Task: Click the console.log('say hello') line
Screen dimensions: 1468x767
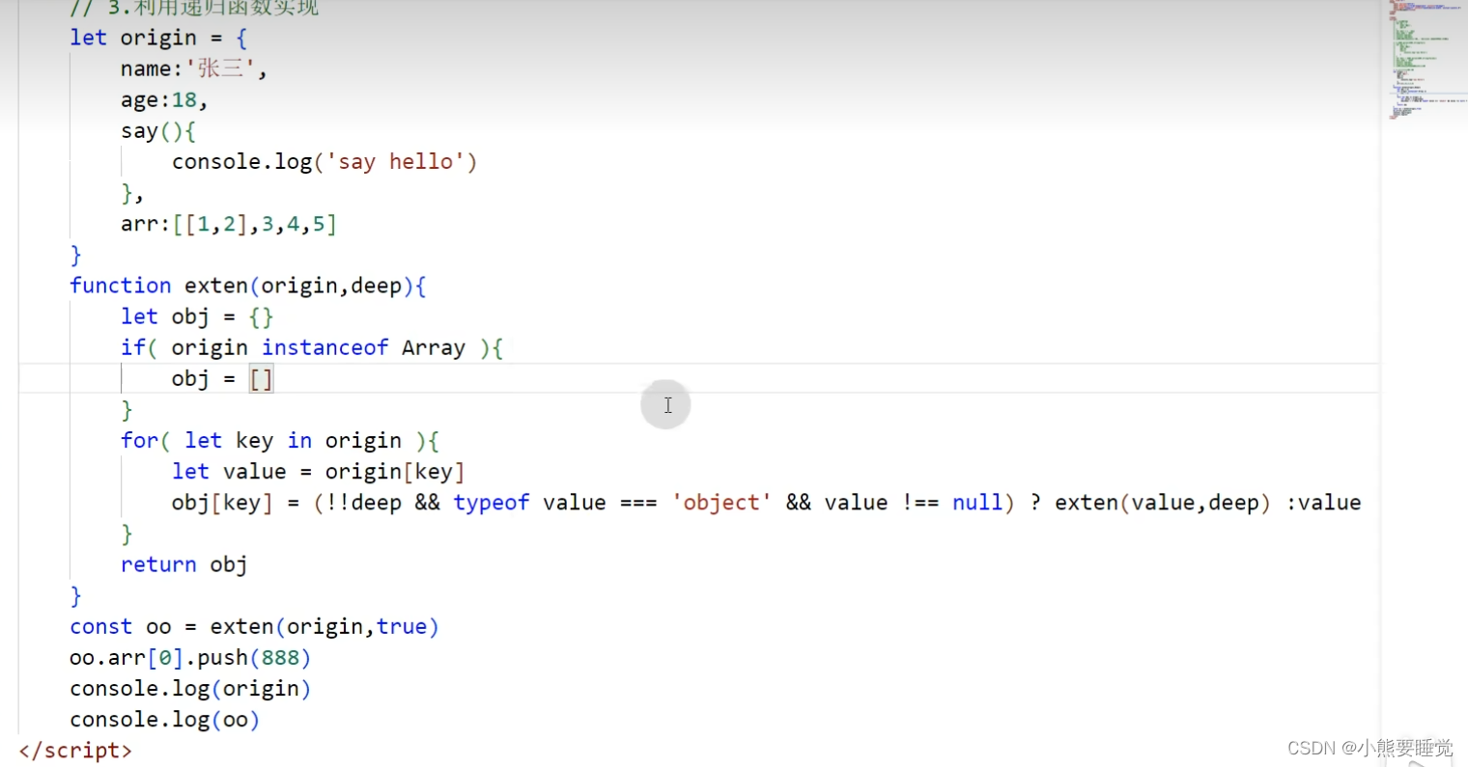Action: [x=325, y=161]
